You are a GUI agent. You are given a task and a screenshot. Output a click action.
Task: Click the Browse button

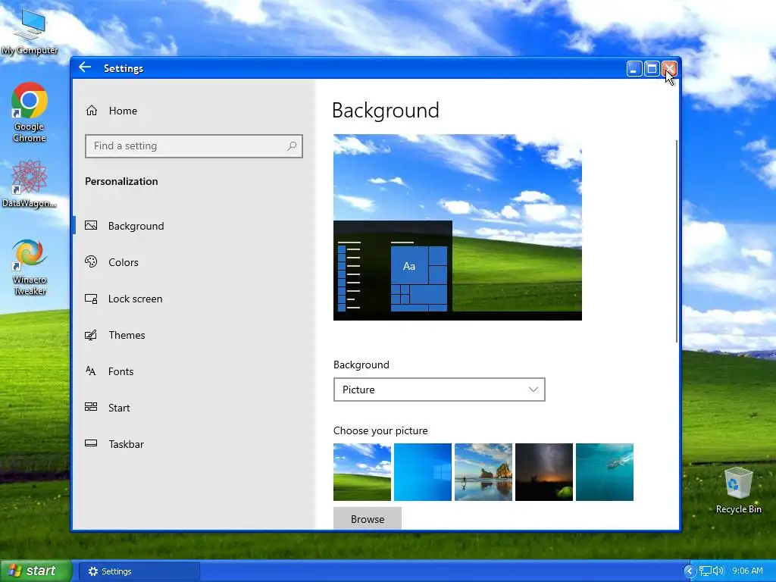click(368, 518)
